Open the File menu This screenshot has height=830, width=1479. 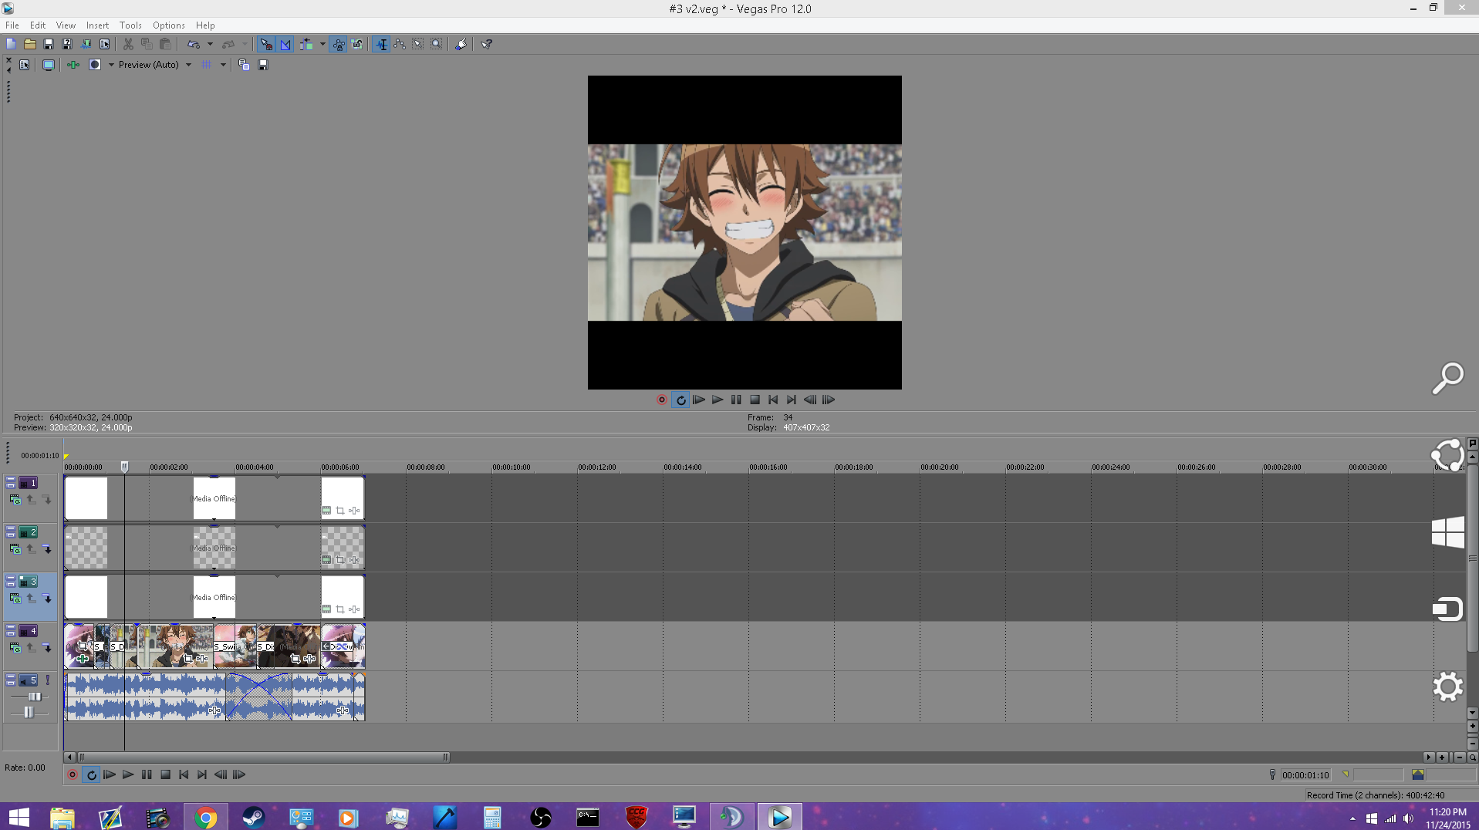point(12,25)
